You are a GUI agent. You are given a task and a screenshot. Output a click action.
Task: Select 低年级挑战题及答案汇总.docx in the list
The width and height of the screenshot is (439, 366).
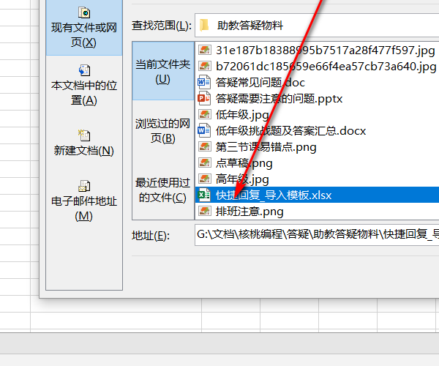point(317,131)
